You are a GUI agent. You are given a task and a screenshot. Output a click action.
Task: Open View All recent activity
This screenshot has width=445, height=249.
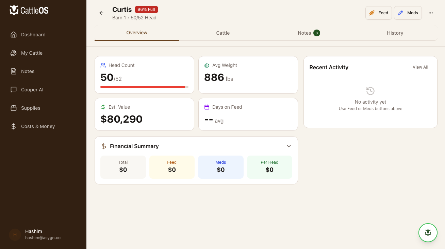[420, 67]
